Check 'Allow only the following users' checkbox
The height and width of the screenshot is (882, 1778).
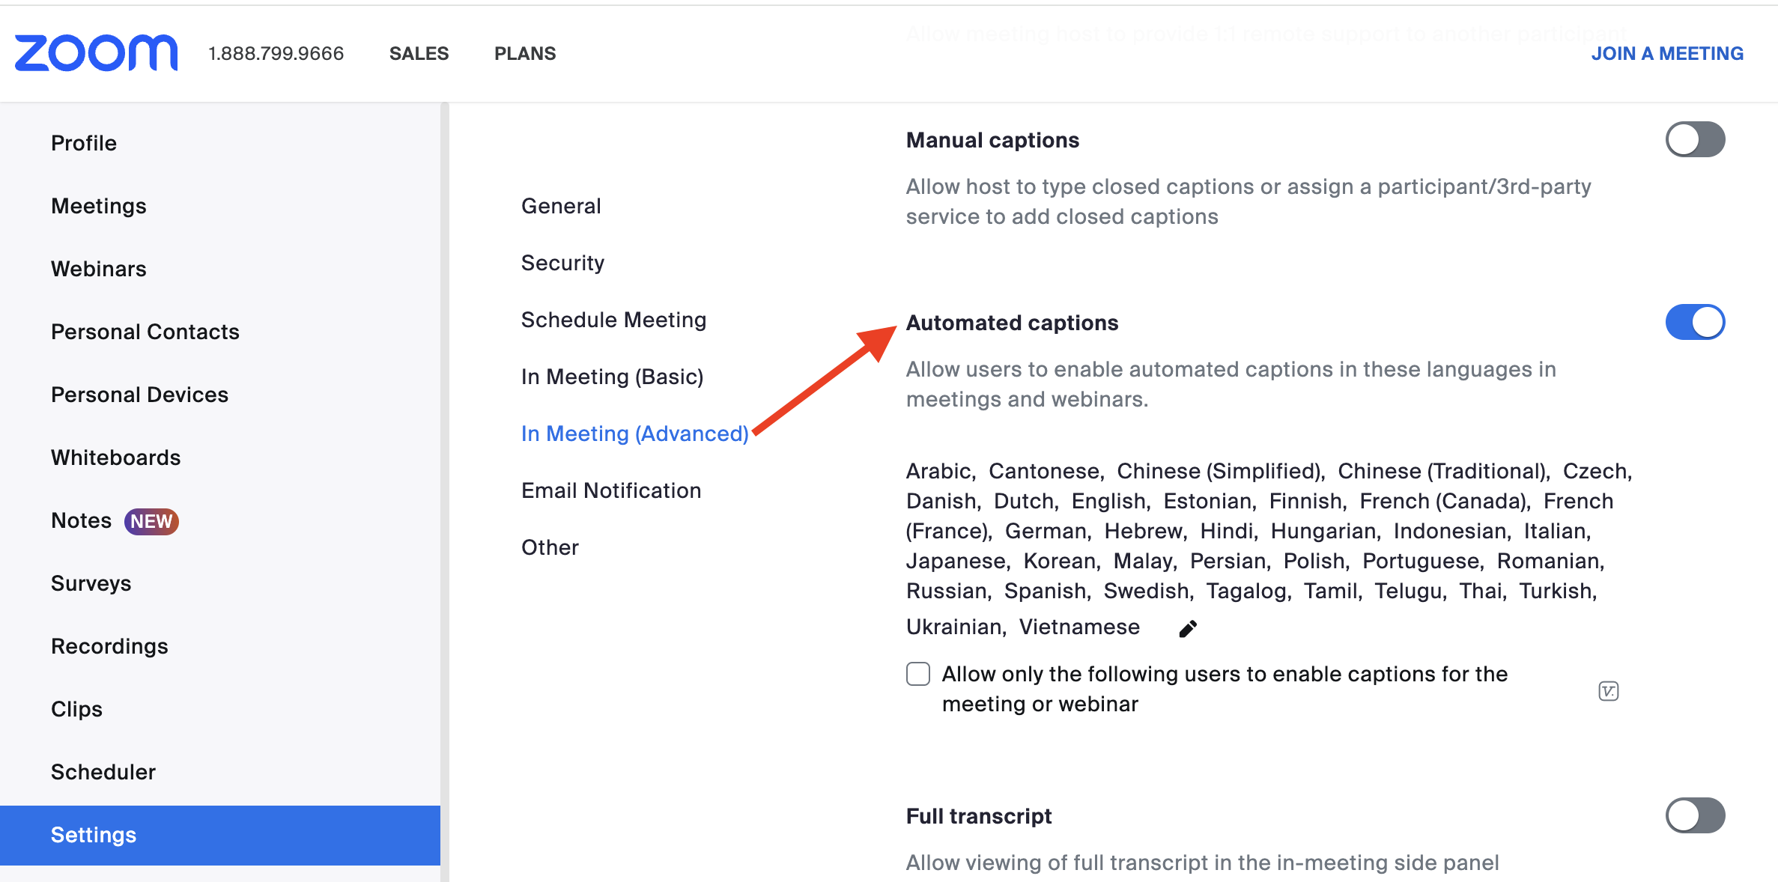click(x=918, y=674)
